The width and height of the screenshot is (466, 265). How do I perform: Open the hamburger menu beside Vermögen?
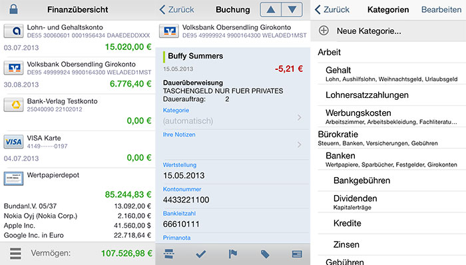15,254
